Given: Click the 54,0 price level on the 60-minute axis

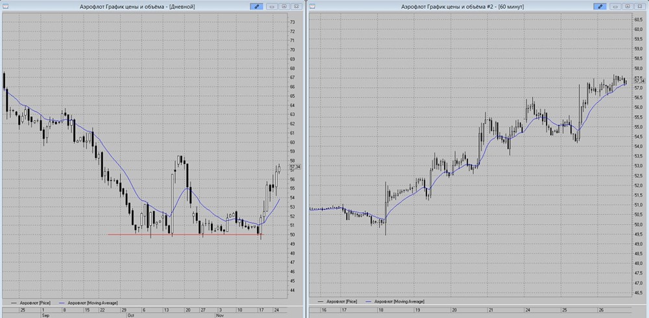Looking at the screenshot, I should click(x=638, y=146).
